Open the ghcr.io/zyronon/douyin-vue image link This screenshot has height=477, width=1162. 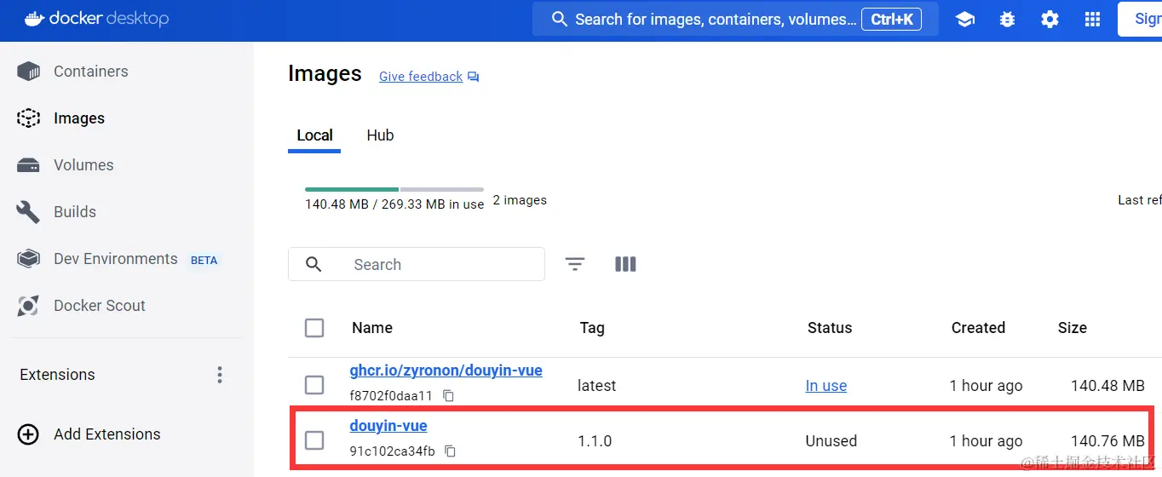446,371
